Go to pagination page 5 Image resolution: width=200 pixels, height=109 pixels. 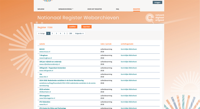[64, 33]
